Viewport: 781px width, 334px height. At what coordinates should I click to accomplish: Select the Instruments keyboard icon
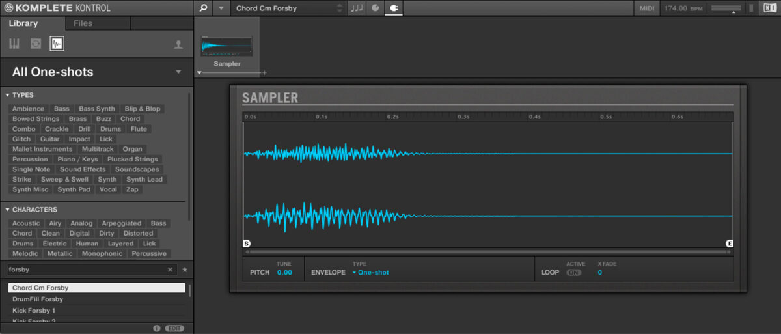tap(15, 44)
